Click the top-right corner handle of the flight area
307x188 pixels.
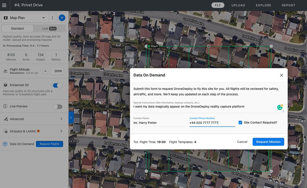pos(271,46)
